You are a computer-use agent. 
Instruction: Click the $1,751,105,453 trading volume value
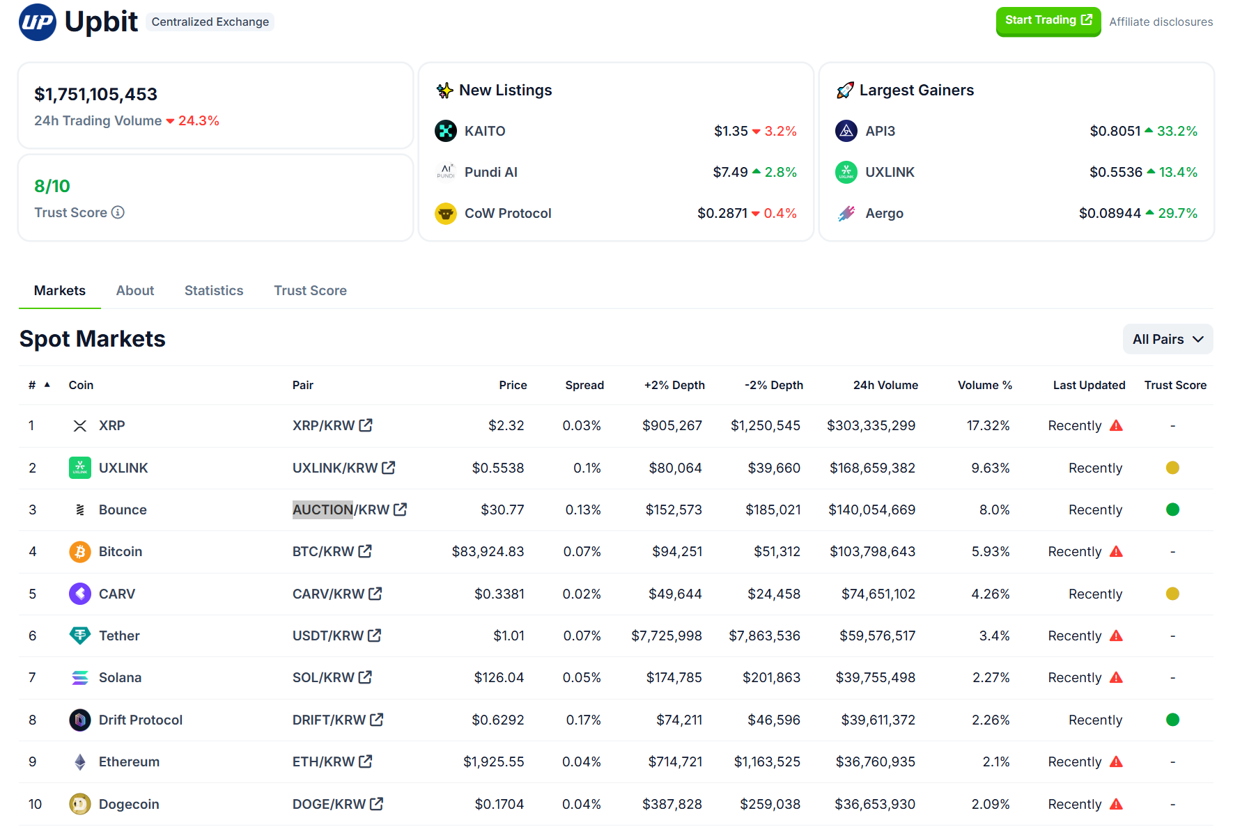pyautogui.click(x=95, y=94)
